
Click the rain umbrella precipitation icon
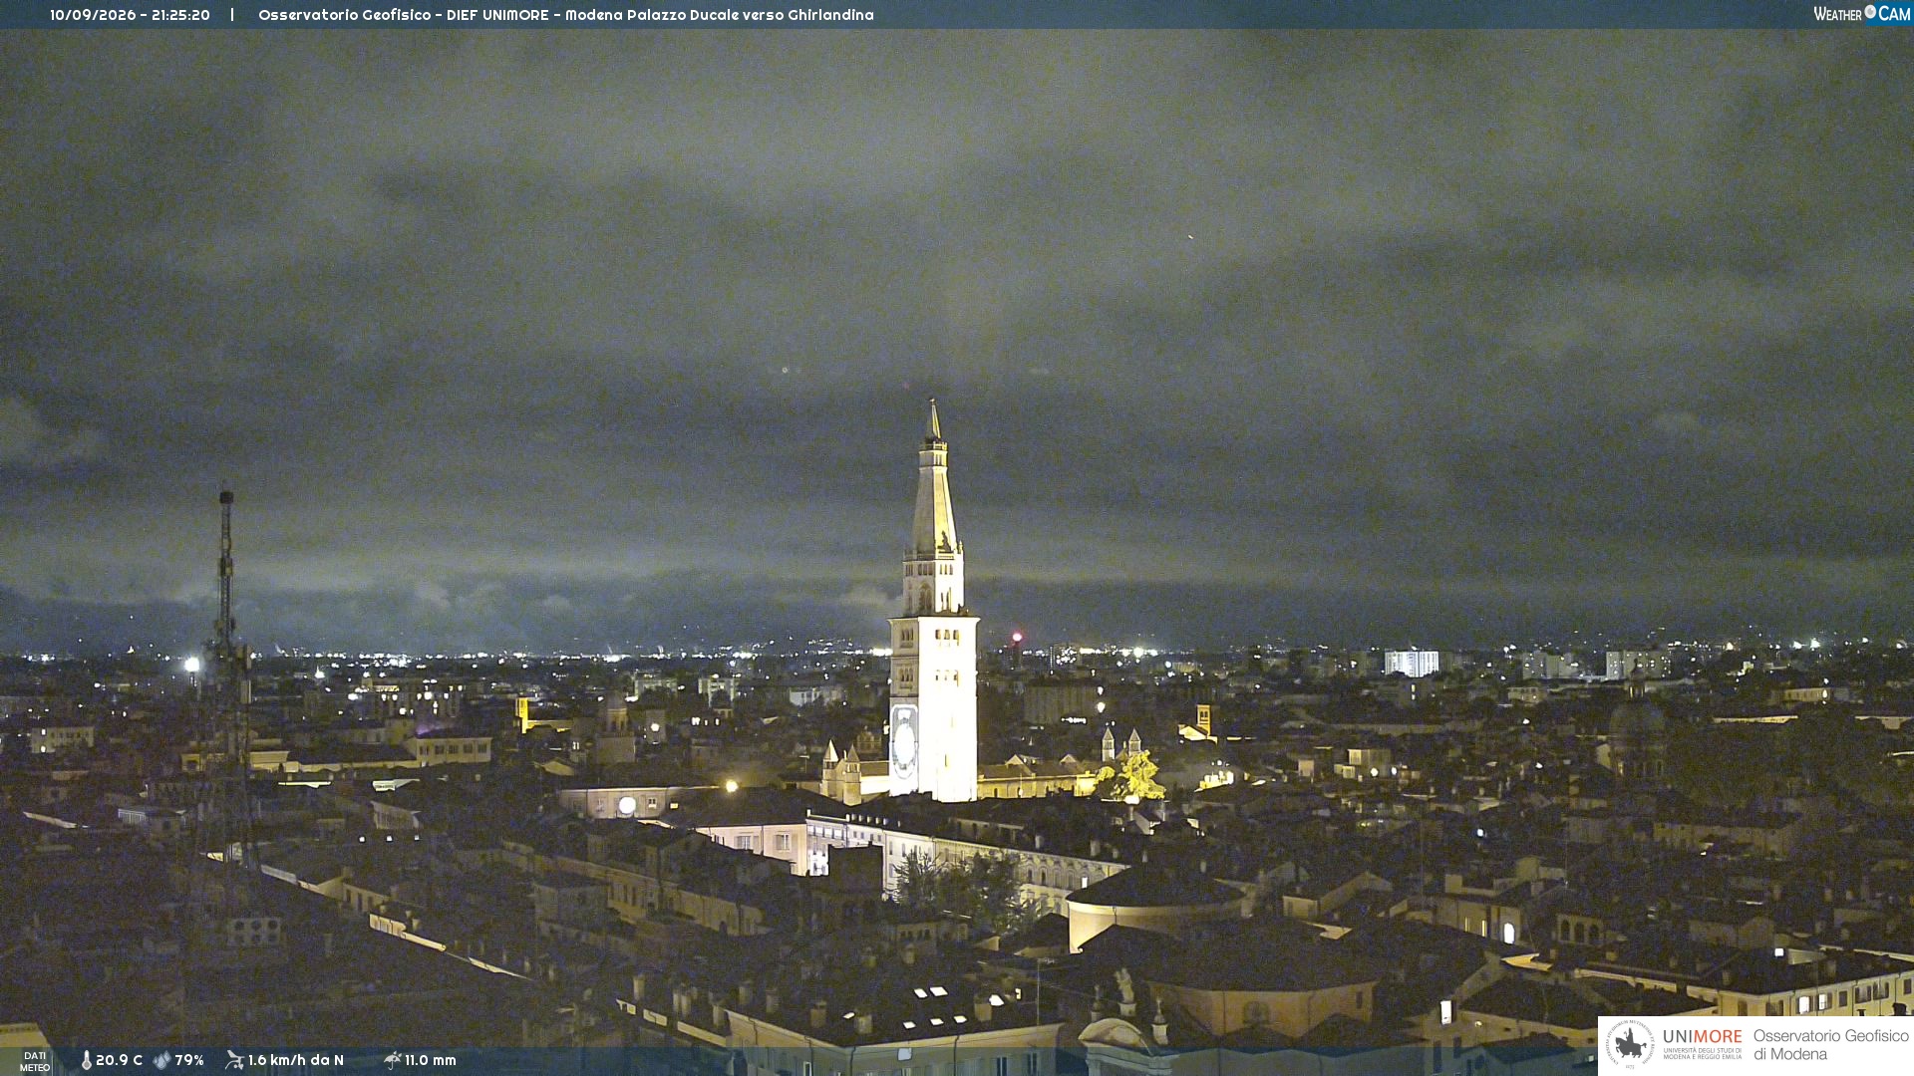coord(392,1060)
